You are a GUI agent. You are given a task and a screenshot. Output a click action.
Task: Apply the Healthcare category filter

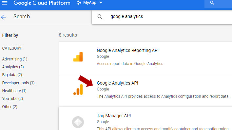pyautogui.click(x=14, y=91)
